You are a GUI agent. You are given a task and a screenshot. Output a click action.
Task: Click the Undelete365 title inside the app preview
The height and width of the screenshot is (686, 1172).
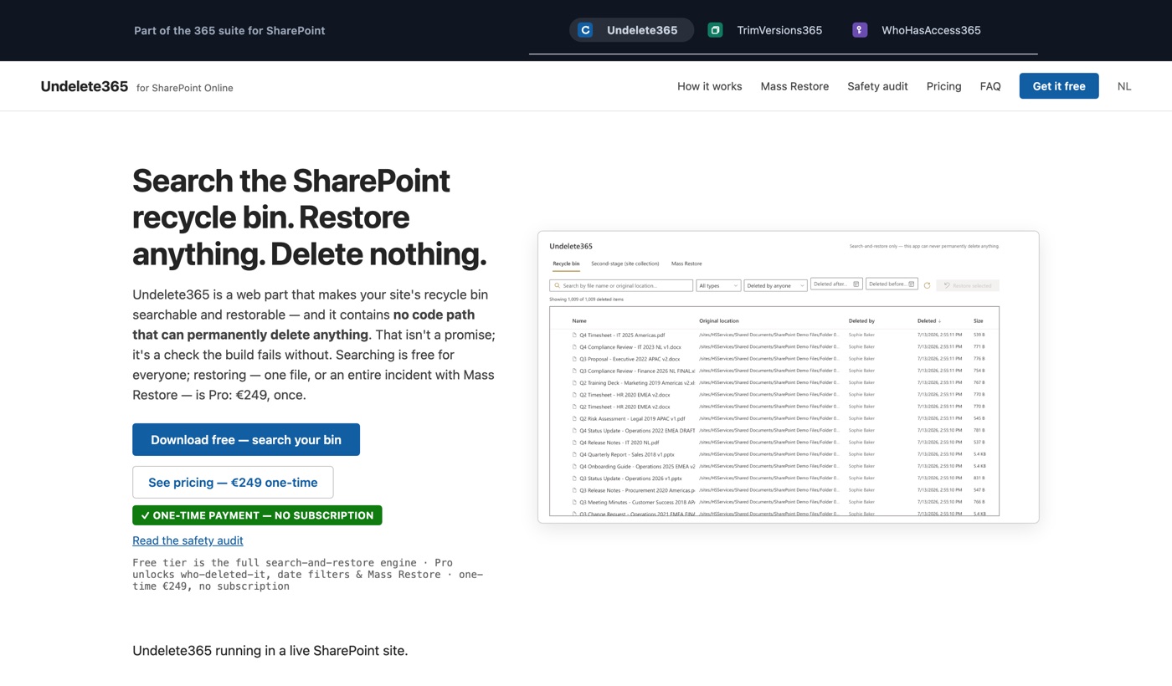571,246
